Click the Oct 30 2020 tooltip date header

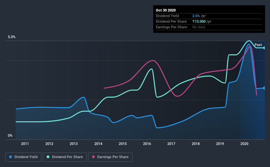point(166,10)
